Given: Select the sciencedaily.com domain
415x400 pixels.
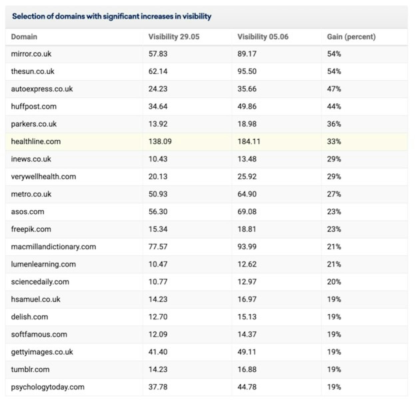Looking at the screenshot, I should click(x=40, y=282).
